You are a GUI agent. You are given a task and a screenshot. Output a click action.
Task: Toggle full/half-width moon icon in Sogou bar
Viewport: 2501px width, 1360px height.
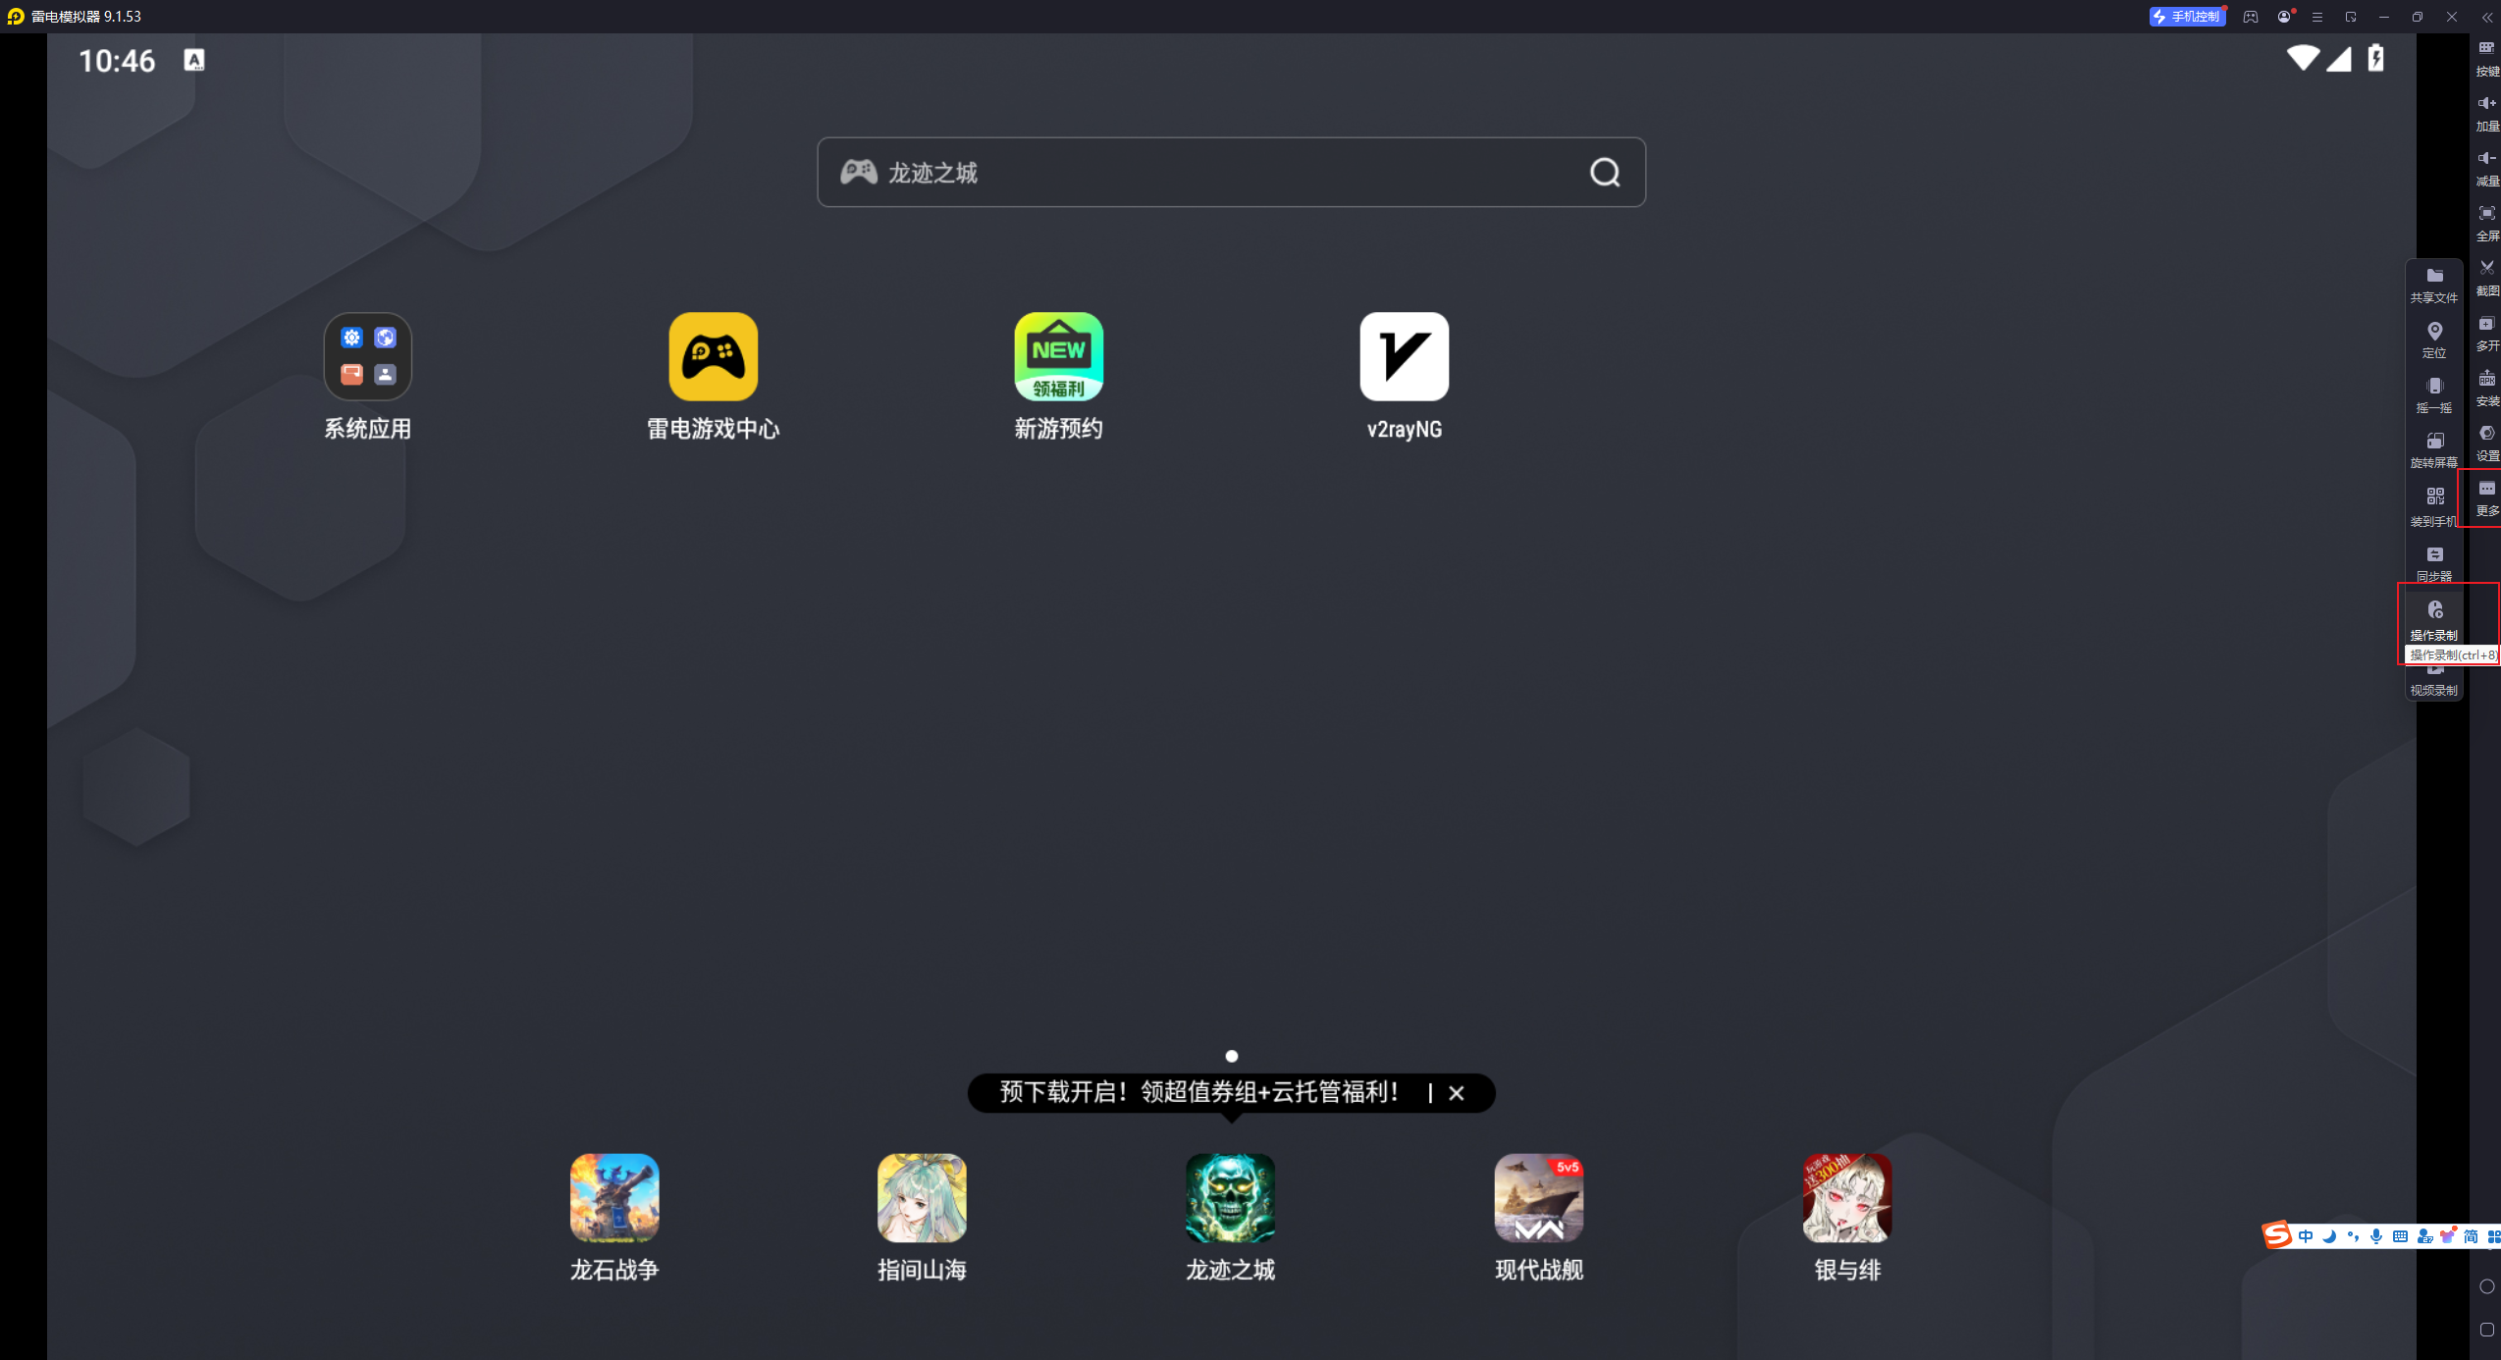coord(2329,1236)
